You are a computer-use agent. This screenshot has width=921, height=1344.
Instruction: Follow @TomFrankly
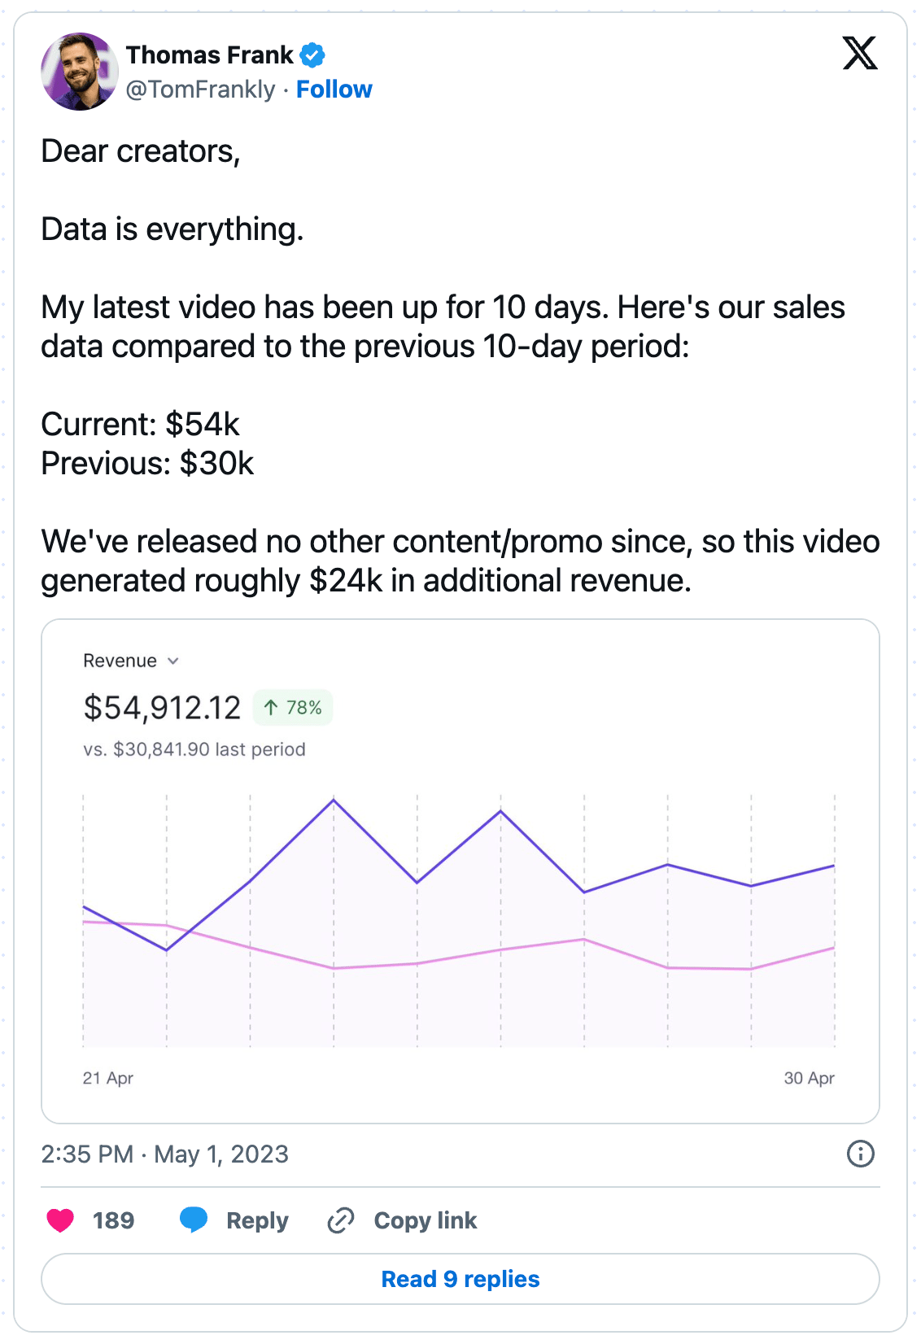pos(334,89)
